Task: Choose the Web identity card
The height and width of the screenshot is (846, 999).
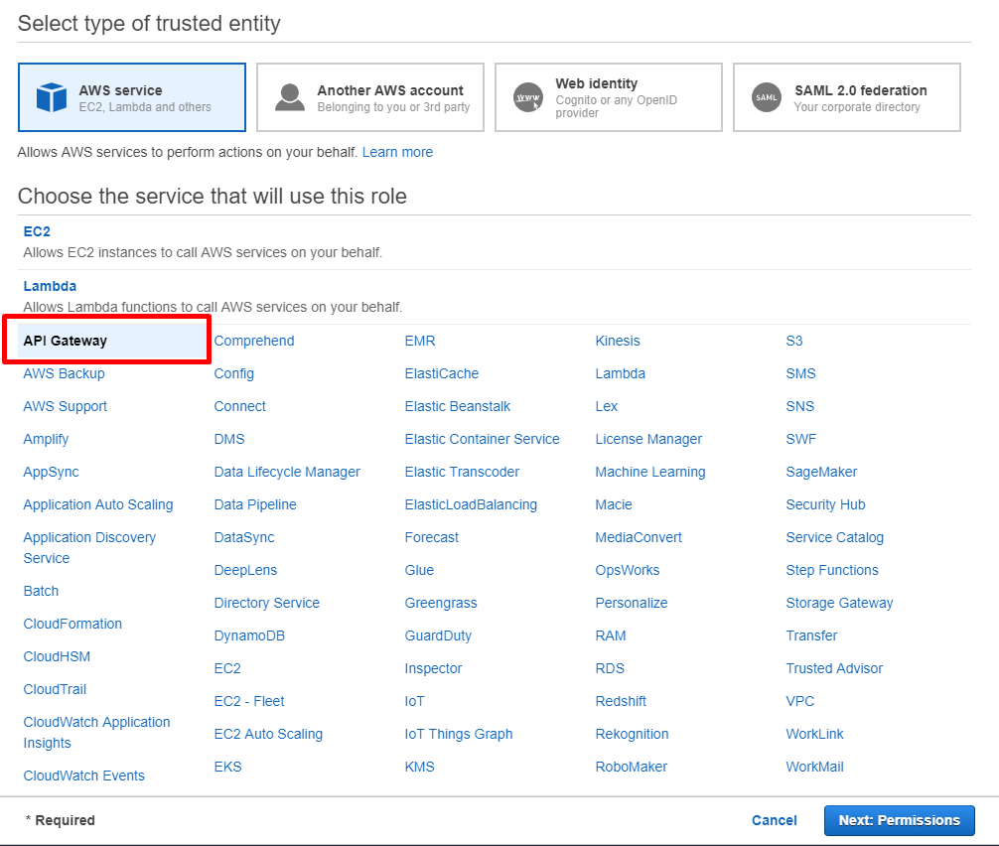Action: click(x=609, y=97)
